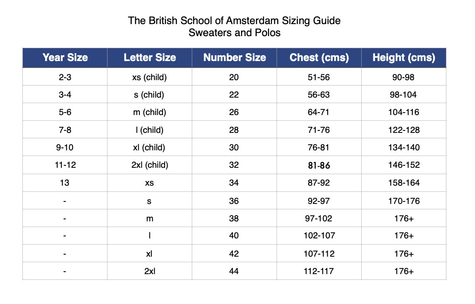Image resolution: width=475 pixels, height=304 pixels.
Task: Select the height 146-152 cell
Action: coord(404,165)
